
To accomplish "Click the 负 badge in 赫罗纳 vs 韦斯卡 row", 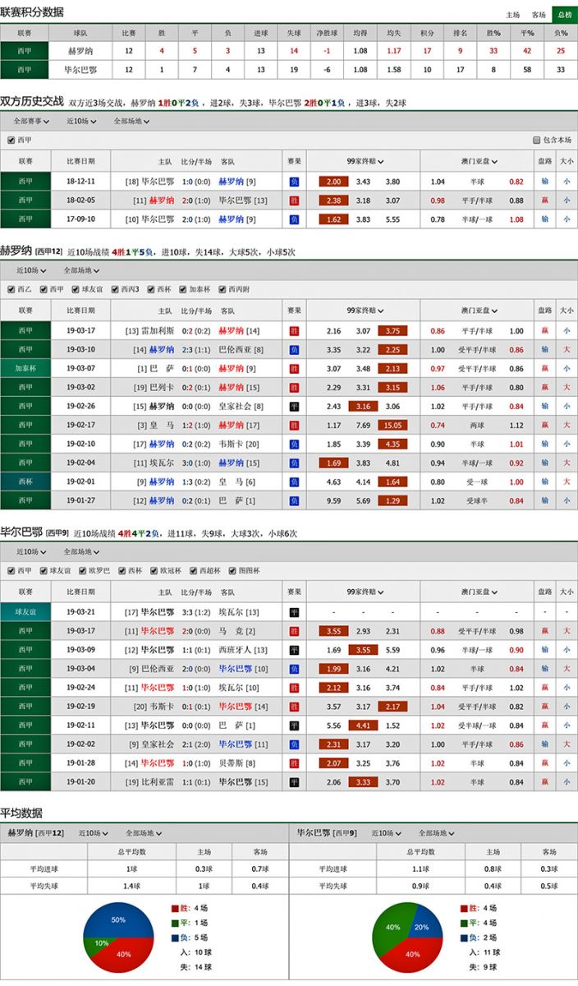I will pyautogui.click(x=294, y=445).
